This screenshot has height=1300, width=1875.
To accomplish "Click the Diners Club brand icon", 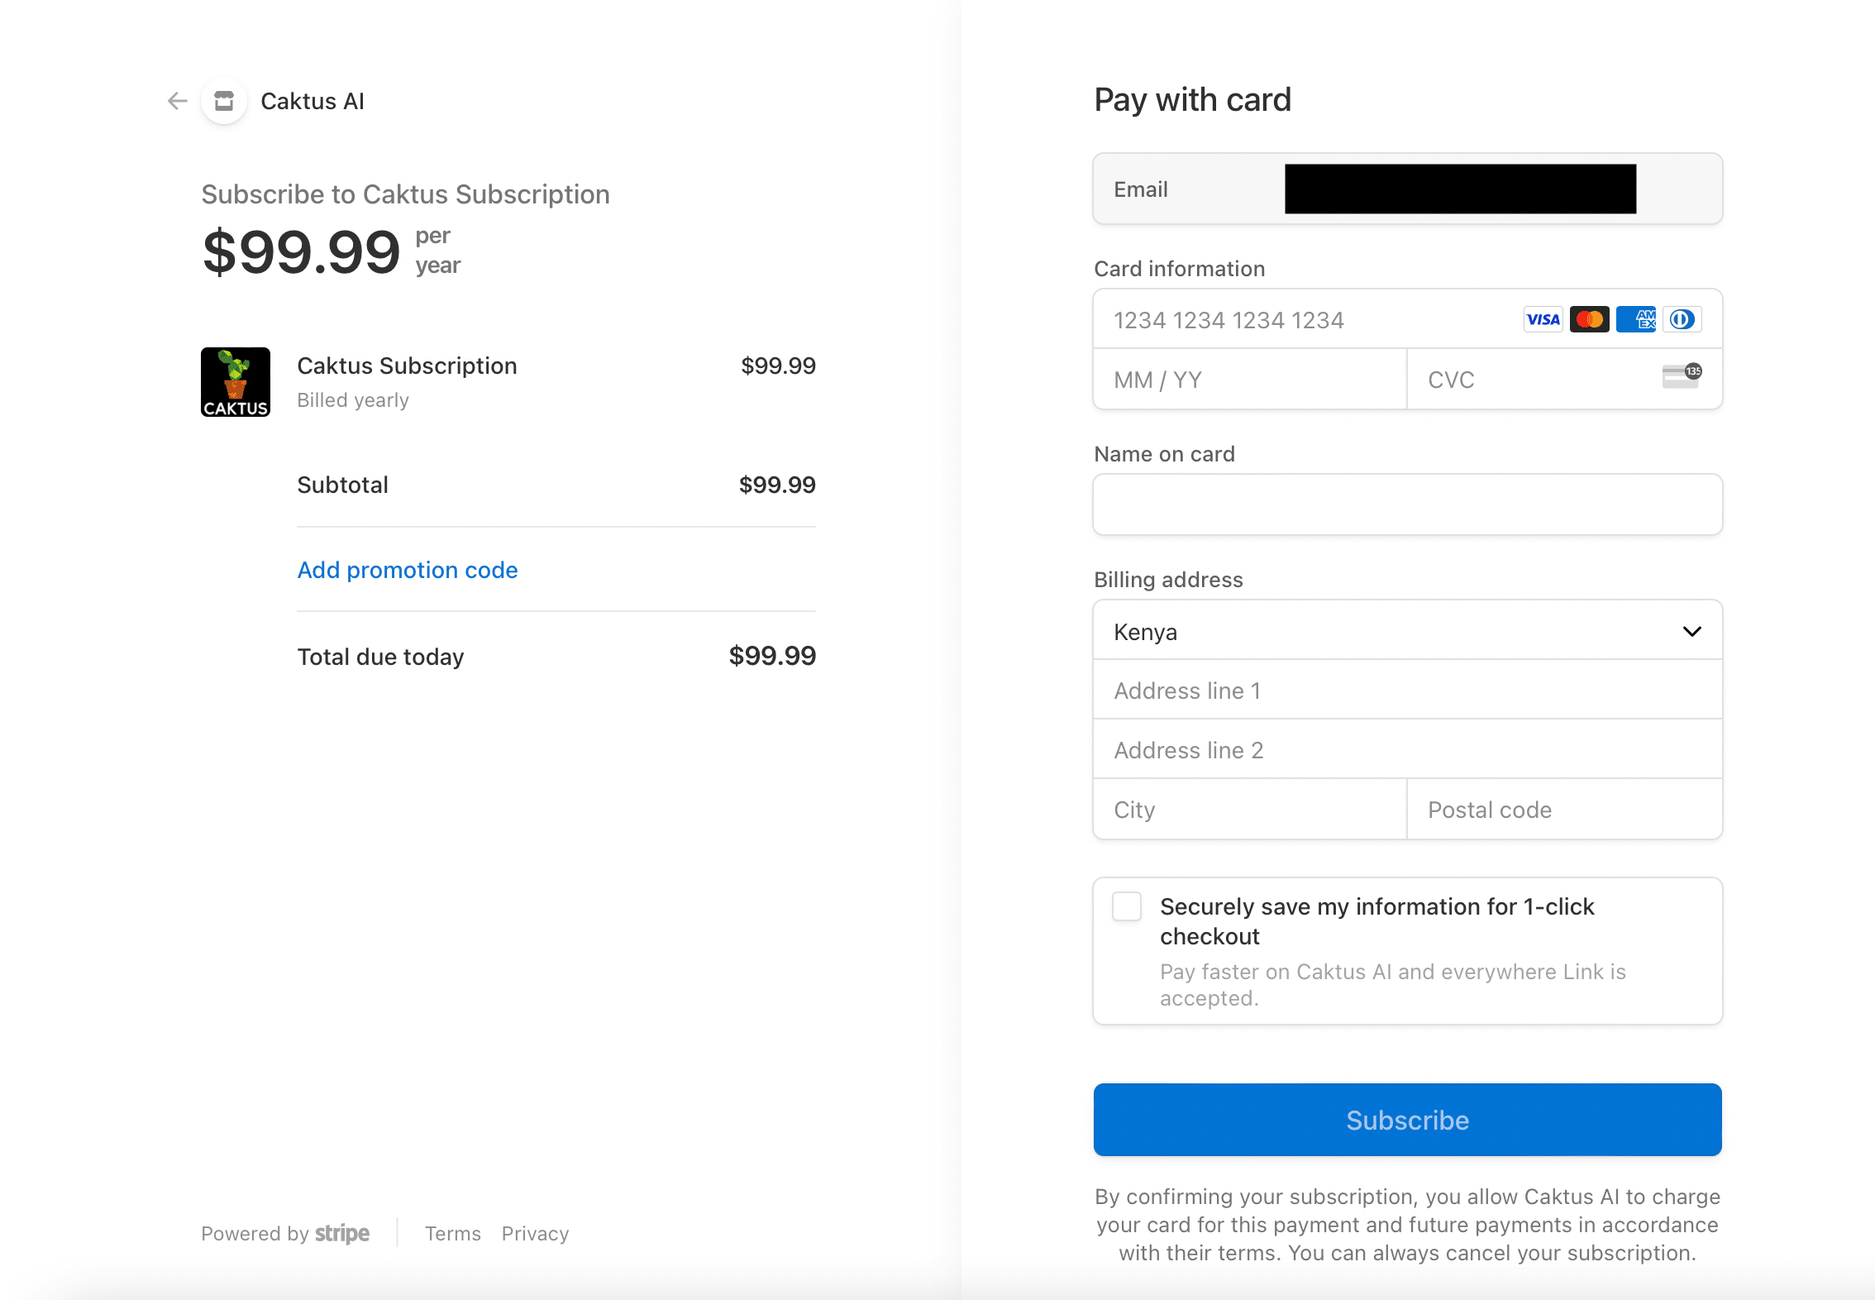I will 1682,320.
